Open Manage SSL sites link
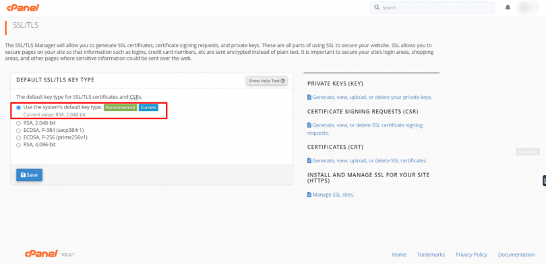This screenshot has height=264, width=546. [333, 195]
